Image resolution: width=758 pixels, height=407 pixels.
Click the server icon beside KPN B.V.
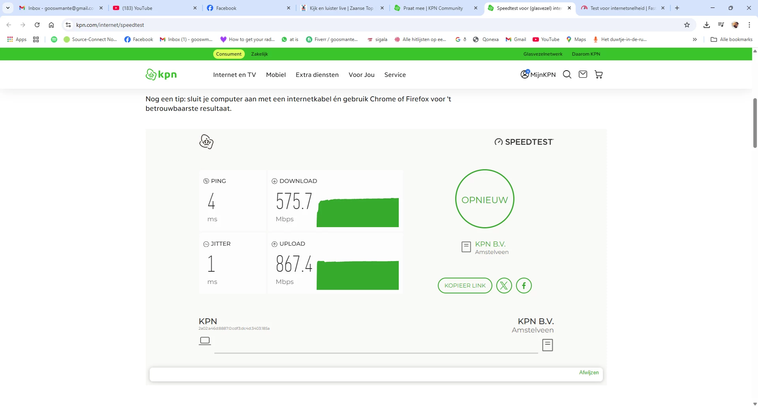click(x=466, y=247)
